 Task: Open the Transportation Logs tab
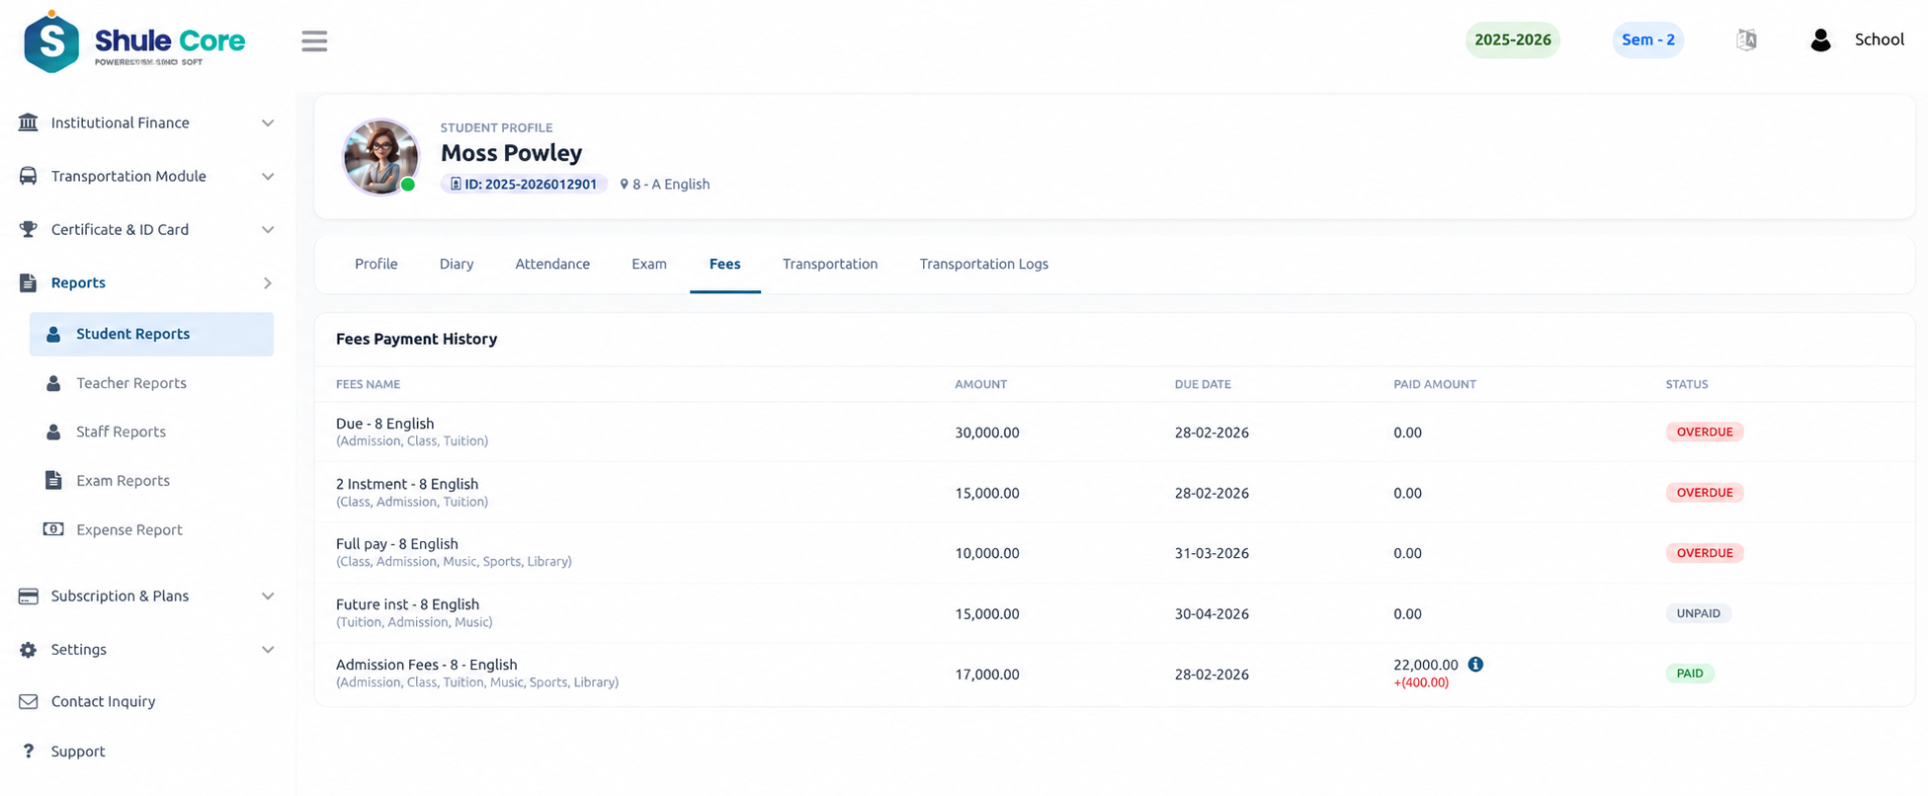pyautogui.click(x=983, y=264)
